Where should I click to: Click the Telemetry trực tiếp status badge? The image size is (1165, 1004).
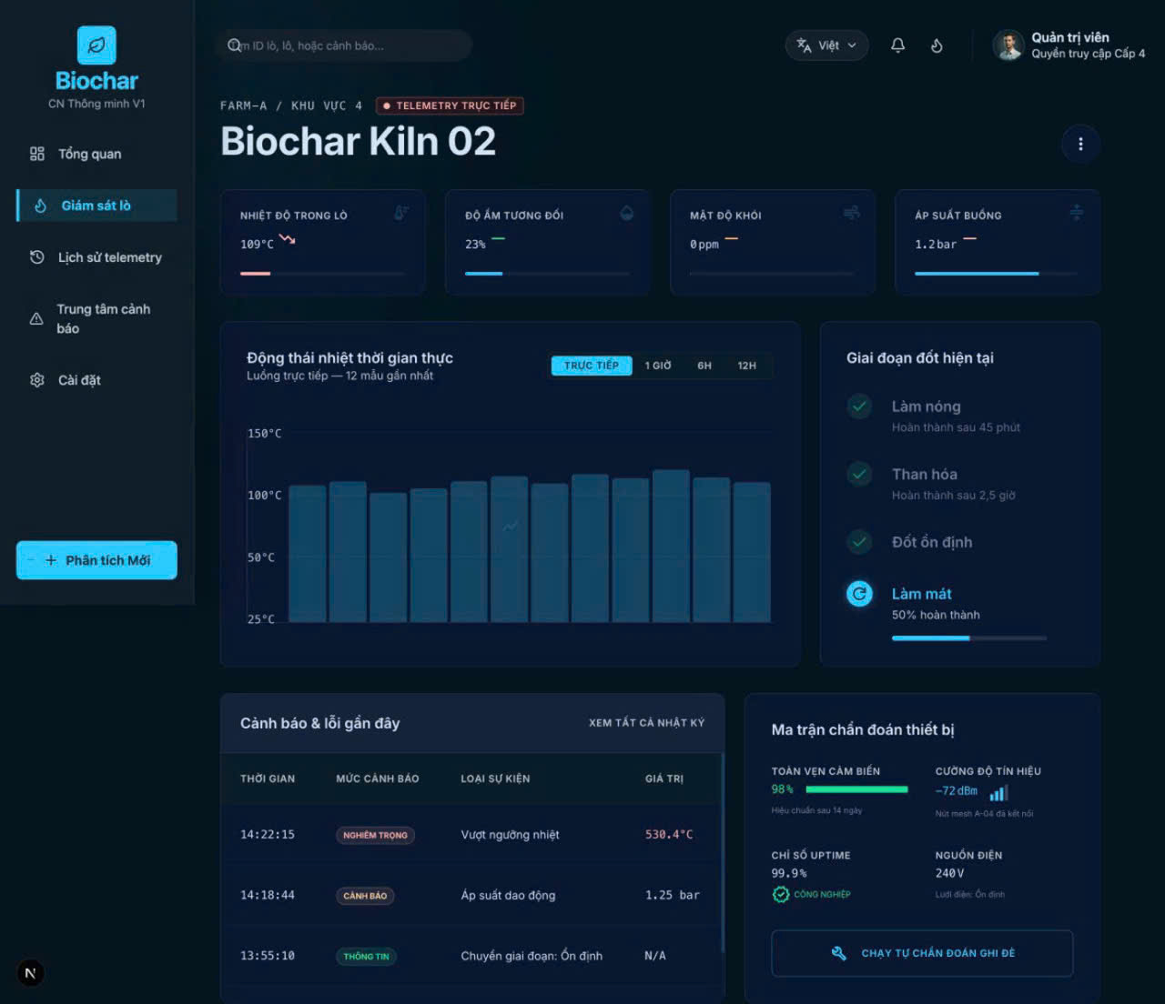[x=450, y=105]
